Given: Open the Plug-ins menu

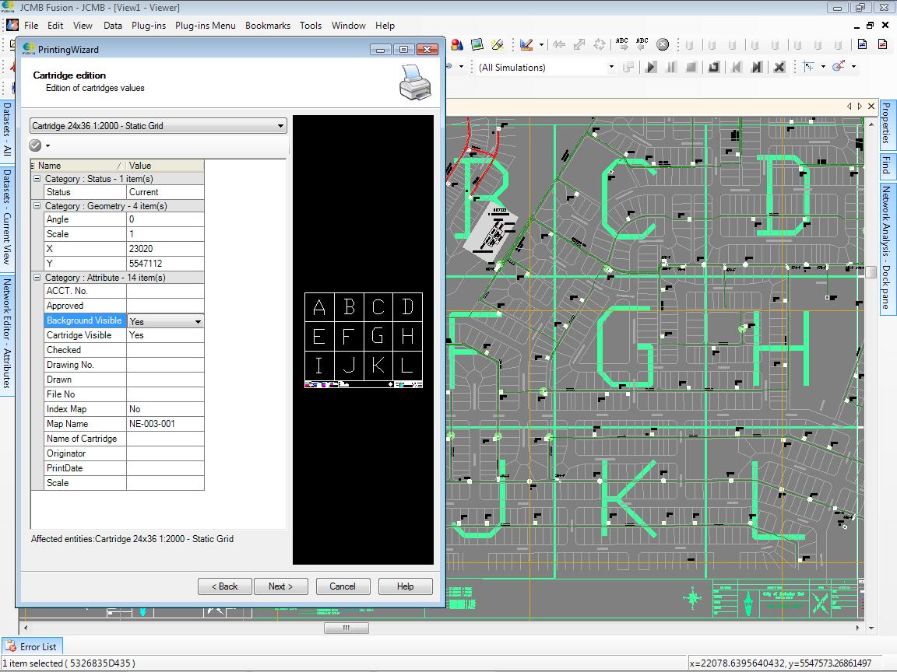Looking at the screenshot, I should point(148,25).
